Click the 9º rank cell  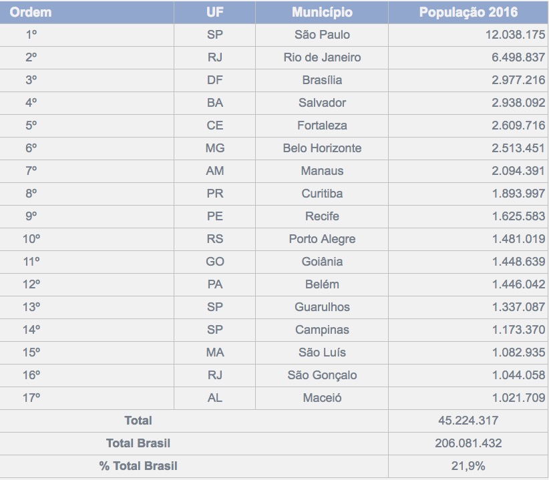[31, 216]
